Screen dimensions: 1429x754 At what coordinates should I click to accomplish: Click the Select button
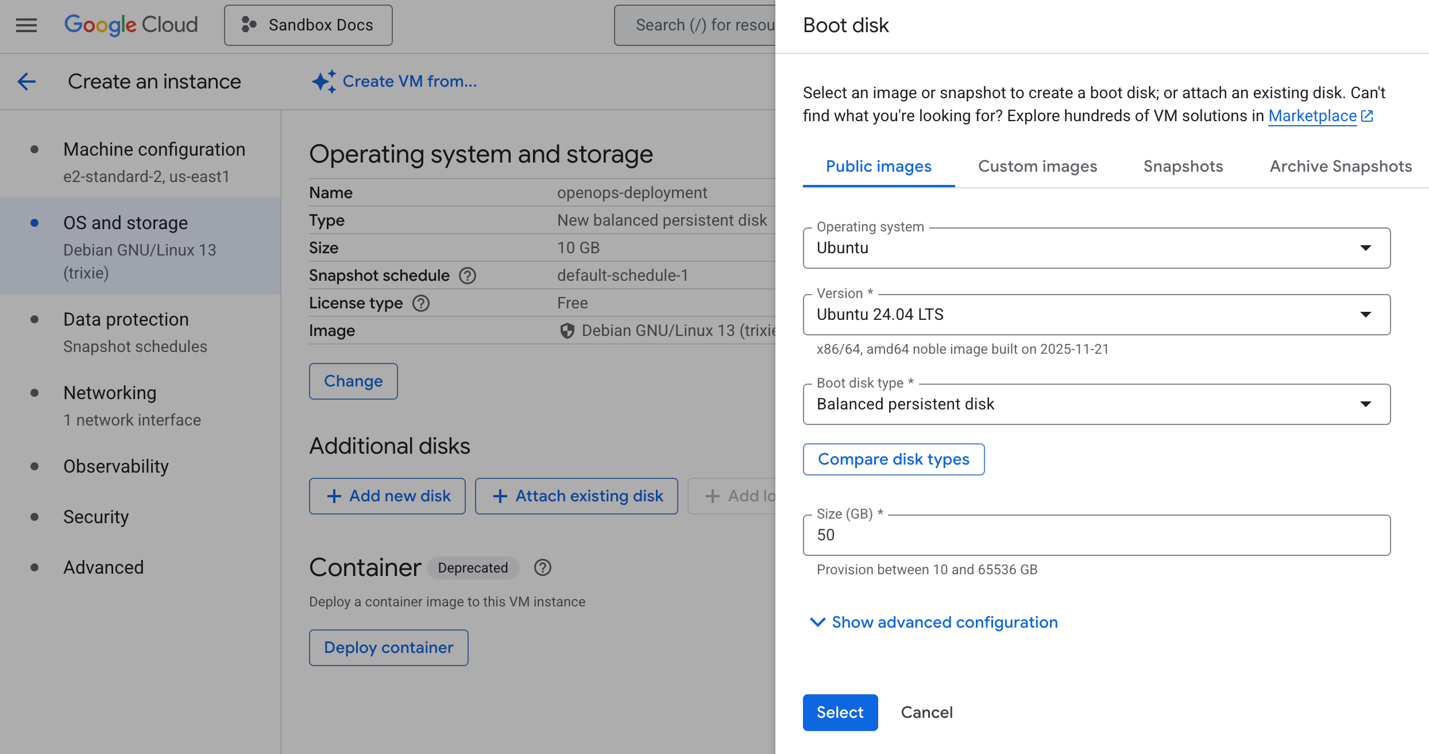click(x=840, y=713)
